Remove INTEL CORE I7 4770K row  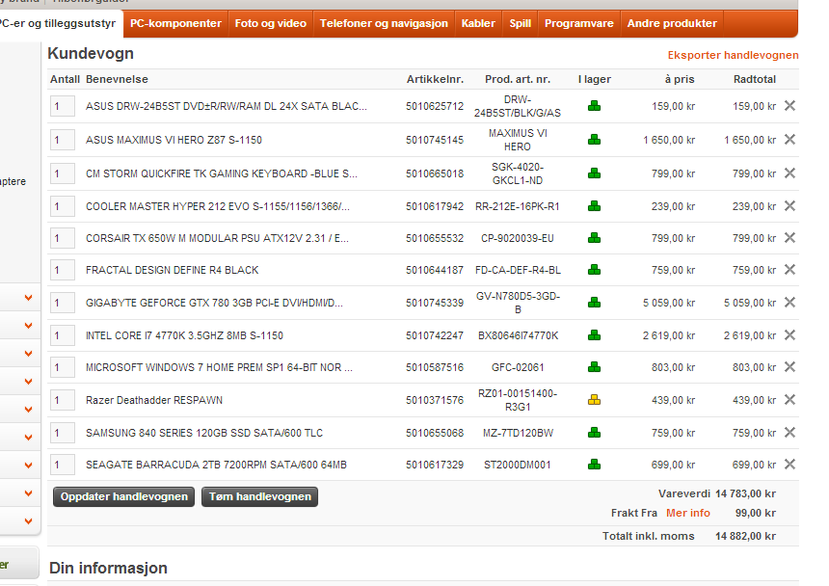789,335
